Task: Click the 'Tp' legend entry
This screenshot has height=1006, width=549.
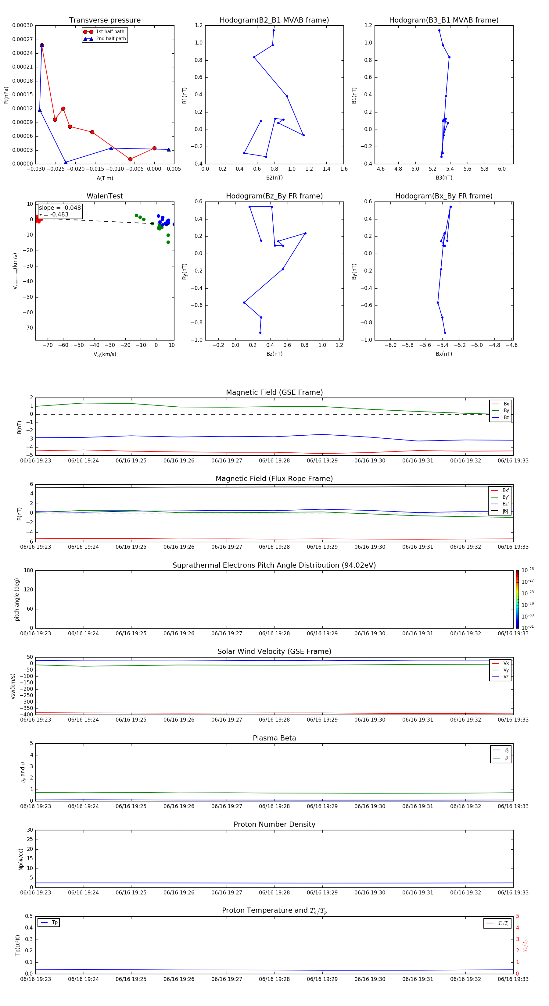Action: point(49,922)
